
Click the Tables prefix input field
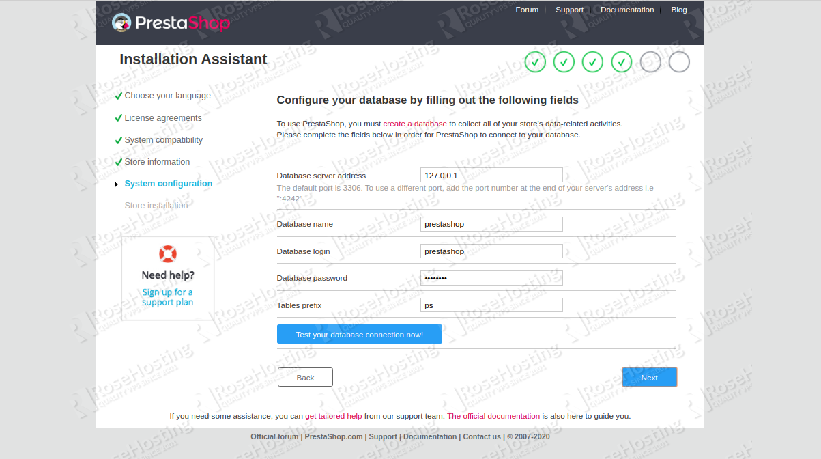coord(491,305)
